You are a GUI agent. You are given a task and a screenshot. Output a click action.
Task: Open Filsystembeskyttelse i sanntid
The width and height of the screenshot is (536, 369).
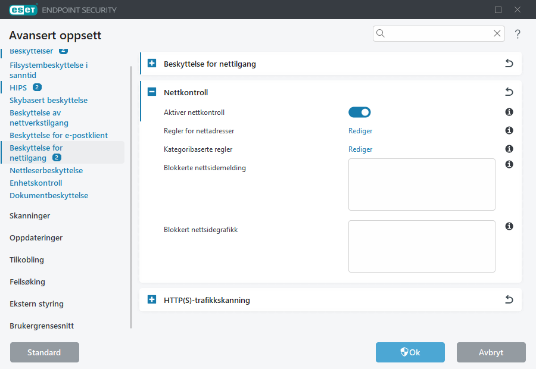(x=49, y=70)
